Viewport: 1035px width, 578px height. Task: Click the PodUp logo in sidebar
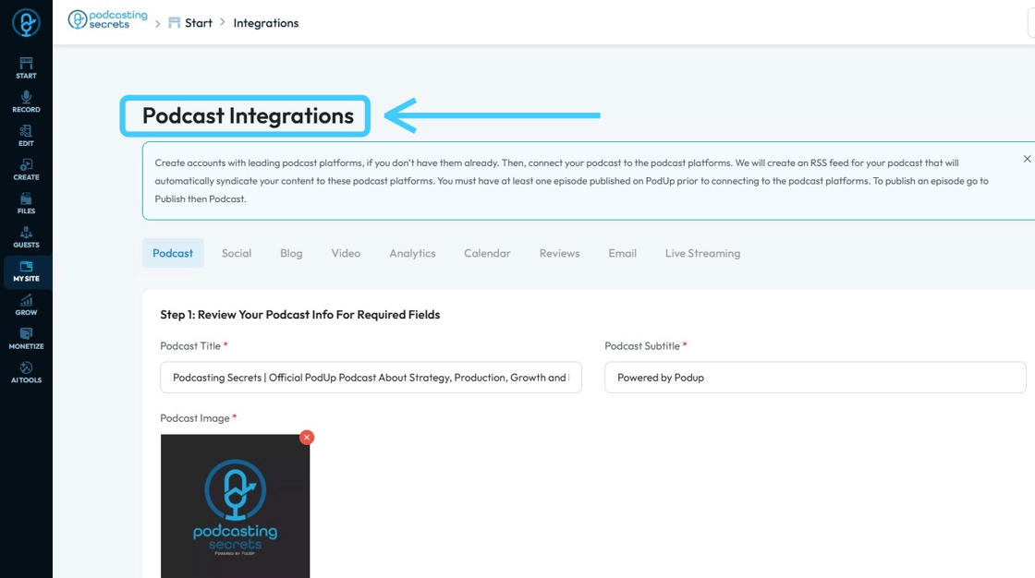[26, 23]
